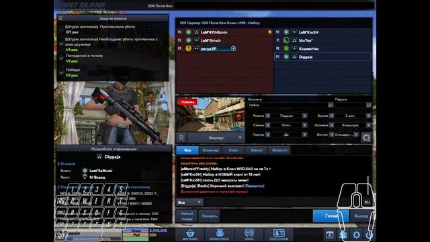Select next Режим game mode

pyautogui.click(x=304, y=116)
